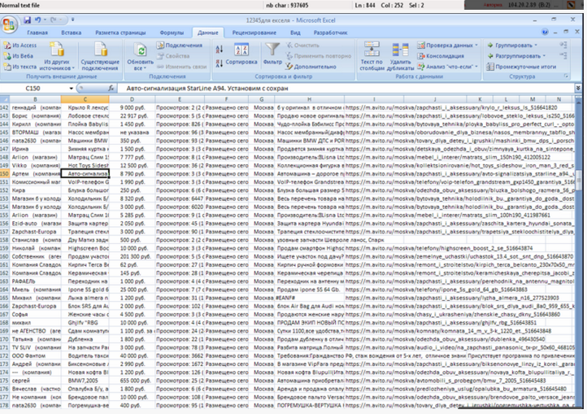The width and height of the screenshot is (587, 414).
Task: Import data From Access
Action: point(20,46)
